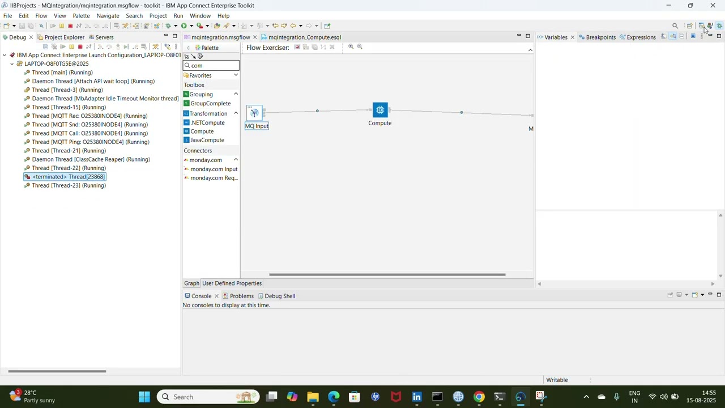
Task: Collapse the LAPTOP-O8F0TG5E@2025 tree node
Action: pyautogui.click(x=12, y=64)
